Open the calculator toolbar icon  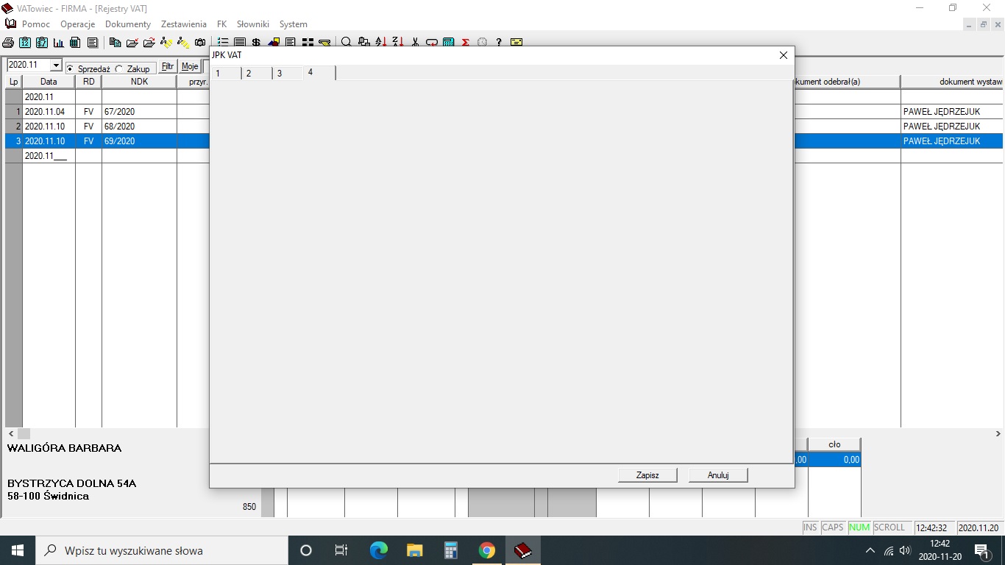[448, 43]
